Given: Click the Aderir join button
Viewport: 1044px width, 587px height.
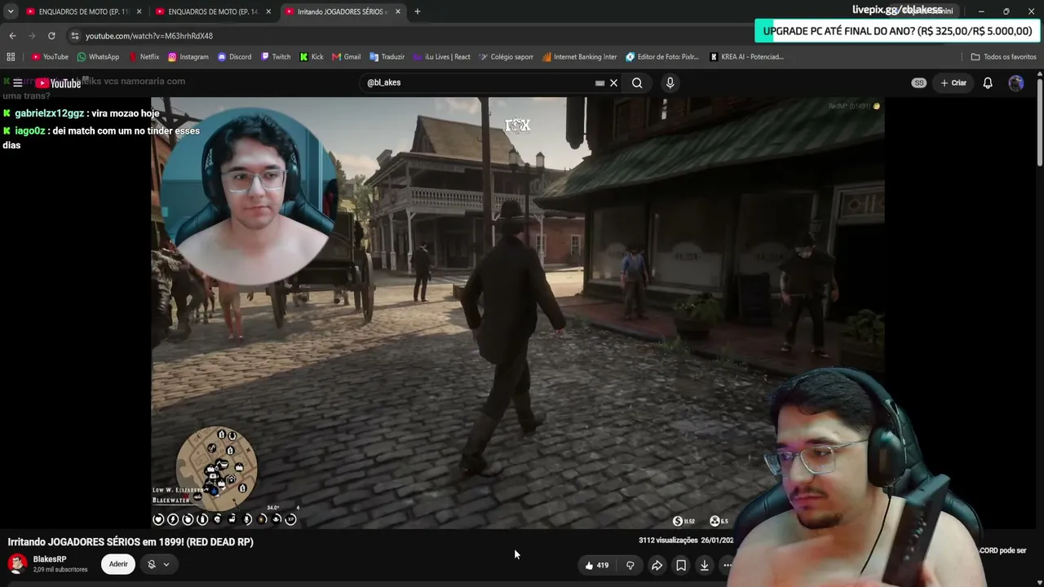Looking at the screenshot, I should (x=118, y=564).
